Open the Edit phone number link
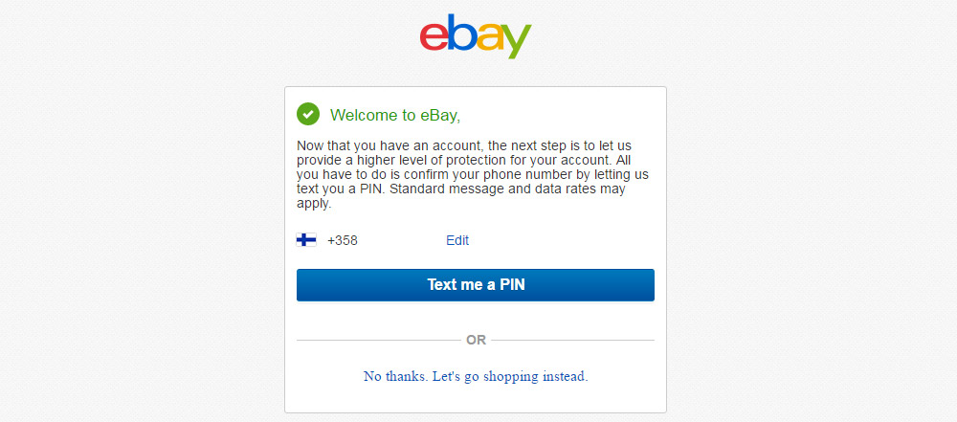 point(457,240)
